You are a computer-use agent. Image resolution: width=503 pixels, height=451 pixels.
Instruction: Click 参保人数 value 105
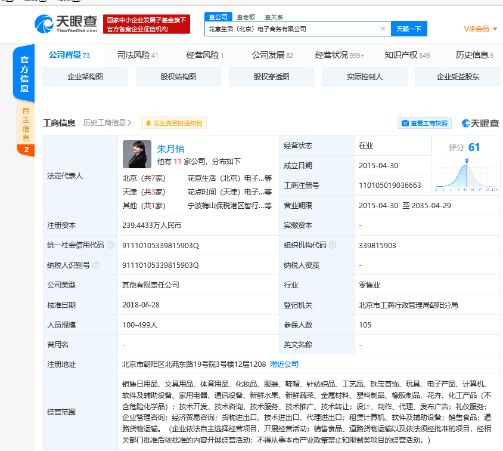pos(365,325)
